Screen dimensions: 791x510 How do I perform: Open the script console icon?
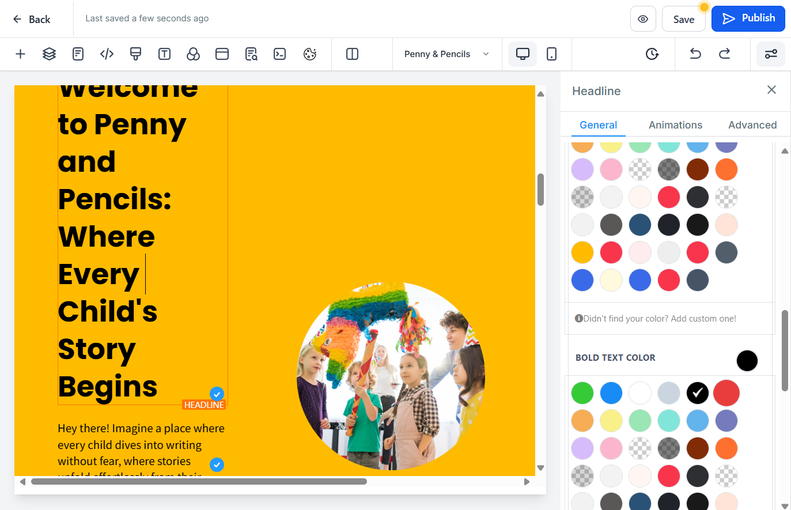click(280, 54)
